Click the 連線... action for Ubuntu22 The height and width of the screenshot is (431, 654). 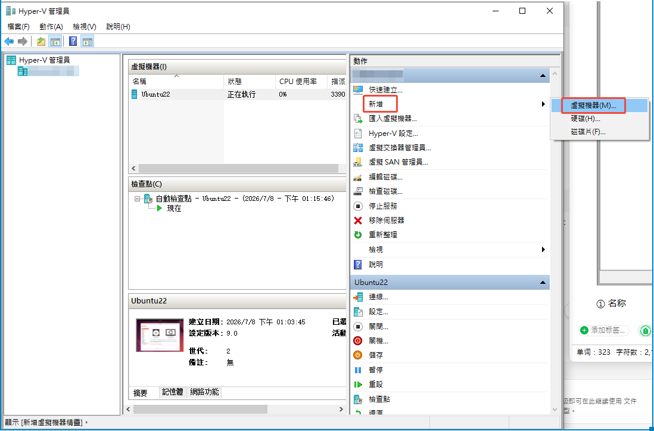point(378,297)
